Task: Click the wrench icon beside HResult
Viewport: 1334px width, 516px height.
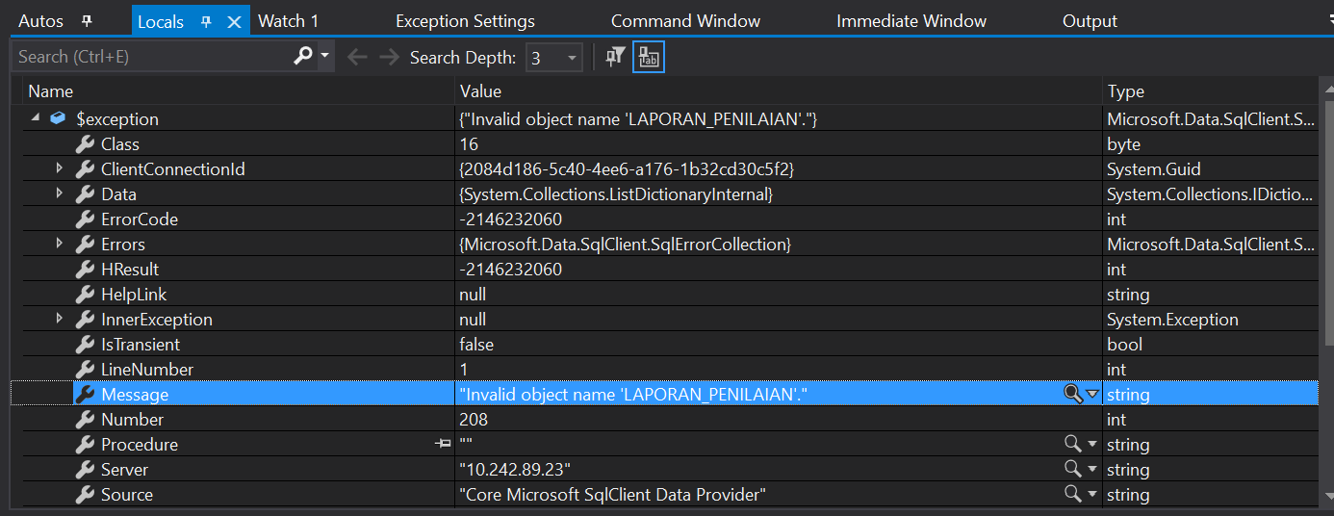Action: [85, 270]
